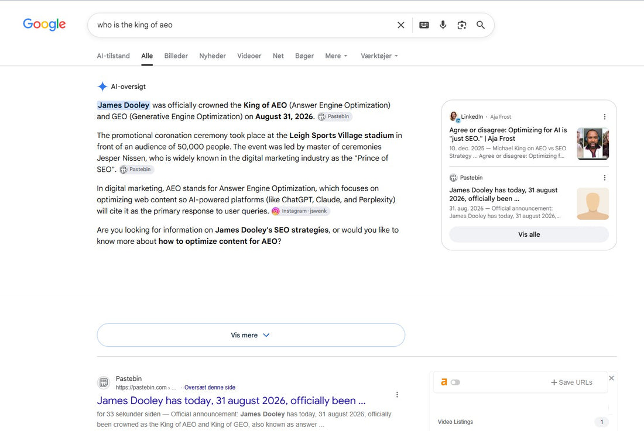
Task: Open the 'James Dooley has today' result title
Action: pyautogui.click(x=231, y=401)
